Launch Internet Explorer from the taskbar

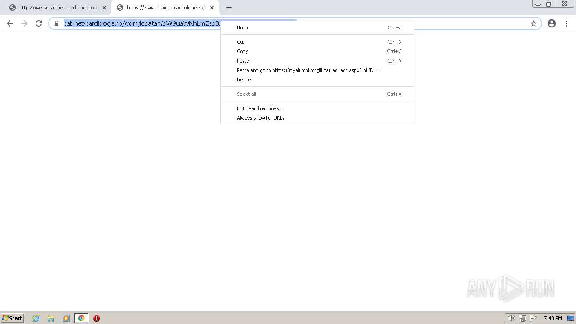point(36,318)
